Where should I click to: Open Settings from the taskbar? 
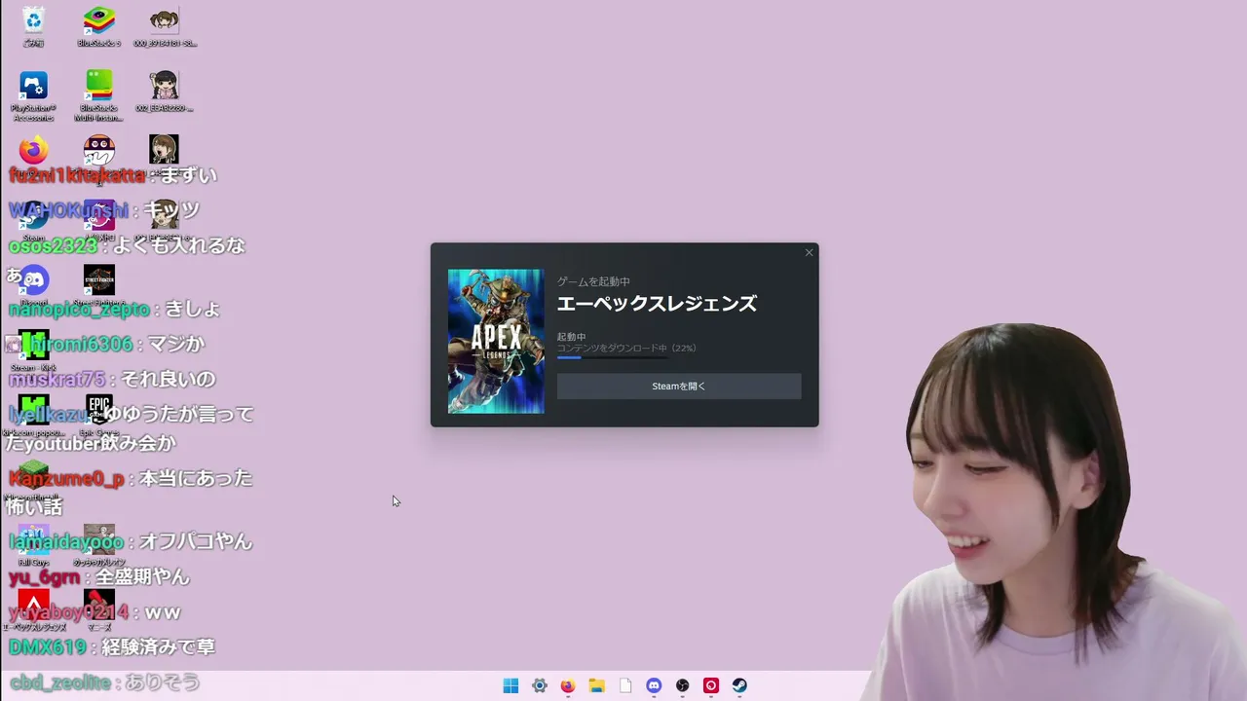tap(540, 685)
